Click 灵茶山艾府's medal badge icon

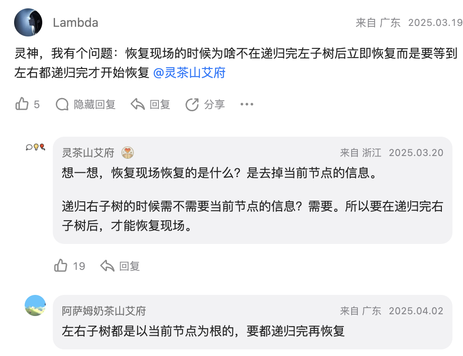(128, 153)
